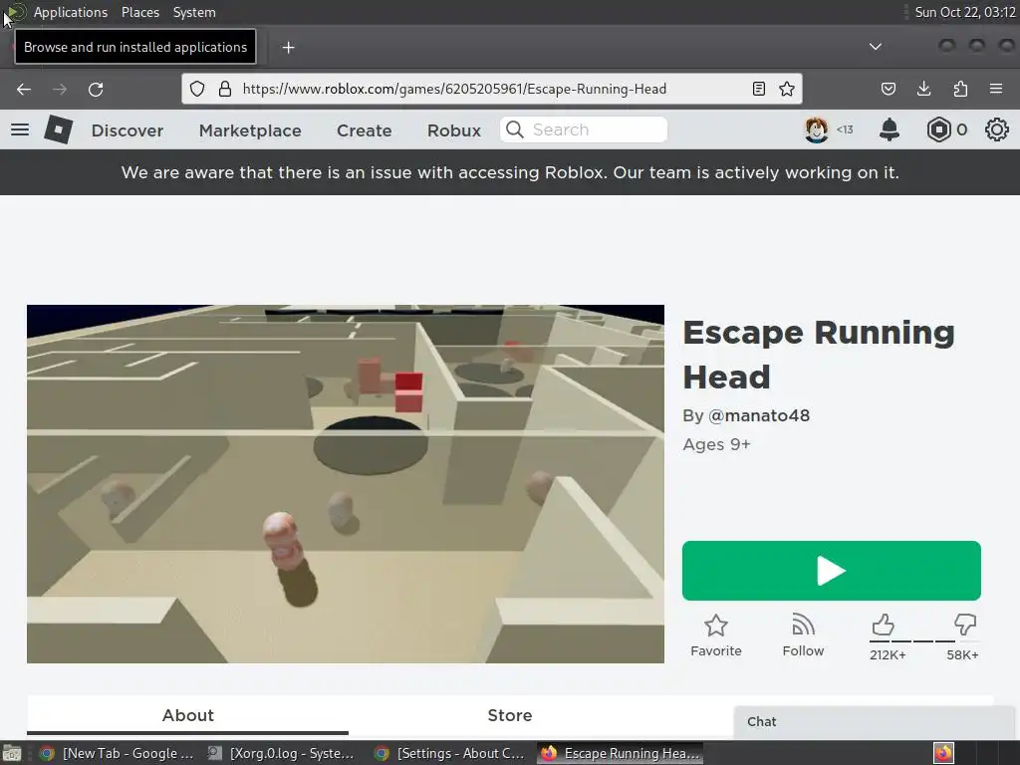The width and height of the screenshot is (1020, 765).
Task: Switch to Settings About Chrome taskbar window
Action: click(449, 753)
